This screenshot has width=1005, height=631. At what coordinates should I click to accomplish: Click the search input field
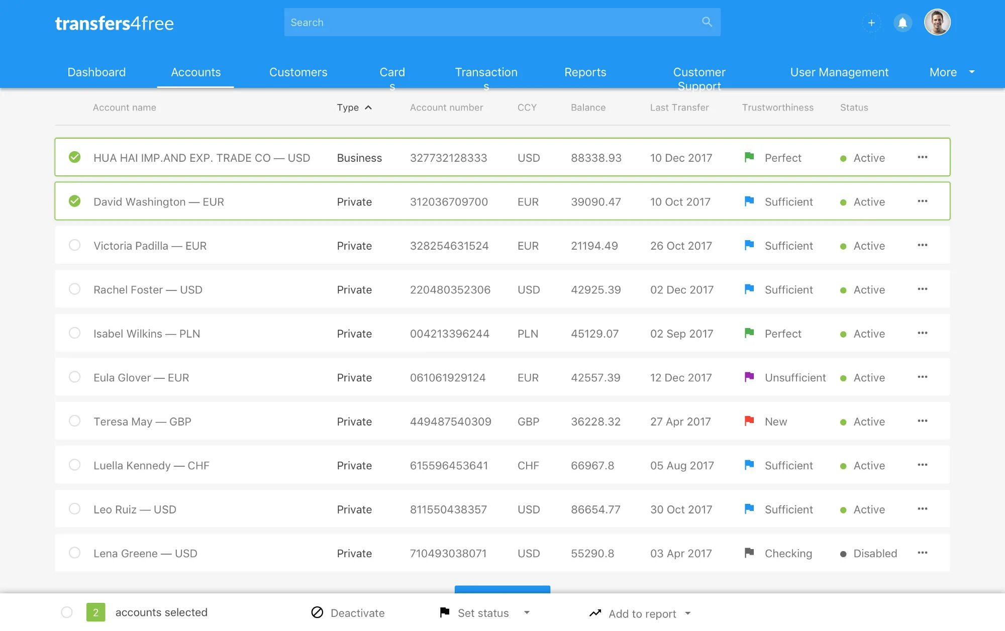coord(502,22)
